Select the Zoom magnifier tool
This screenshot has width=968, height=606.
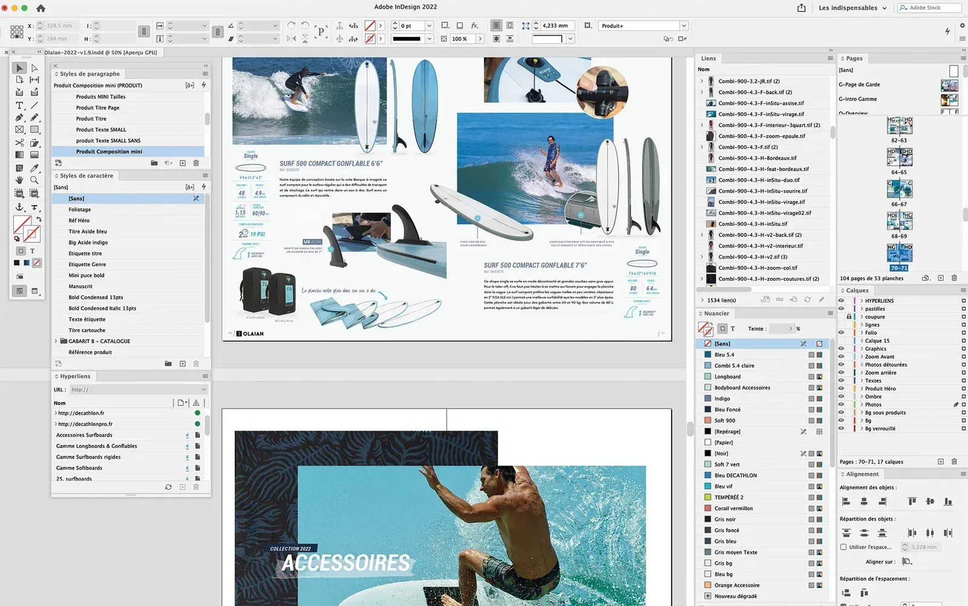pos(34,180)
